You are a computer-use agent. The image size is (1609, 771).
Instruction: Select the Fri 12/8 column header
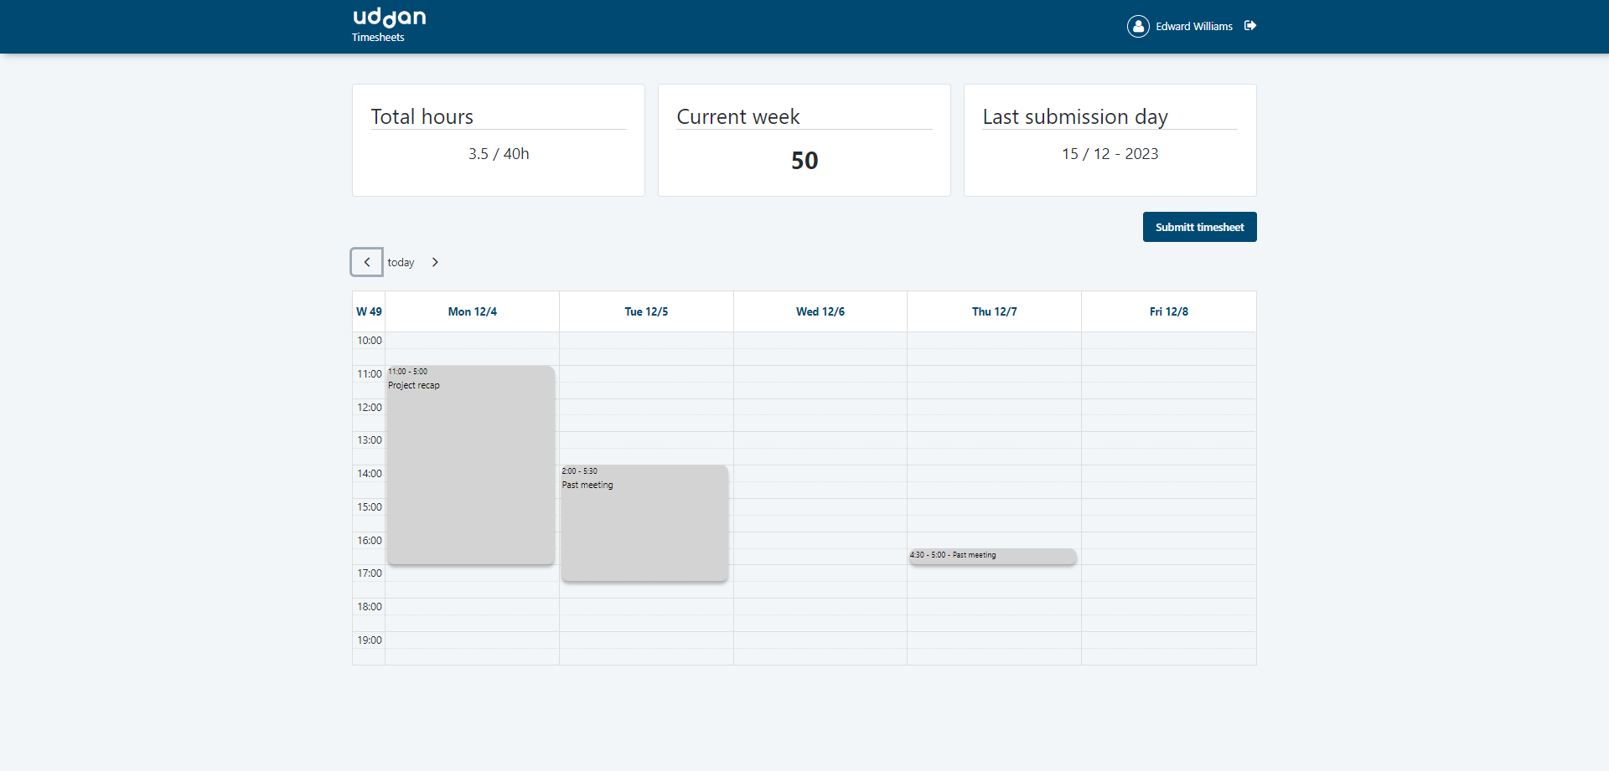click(x=1168, y=311)
